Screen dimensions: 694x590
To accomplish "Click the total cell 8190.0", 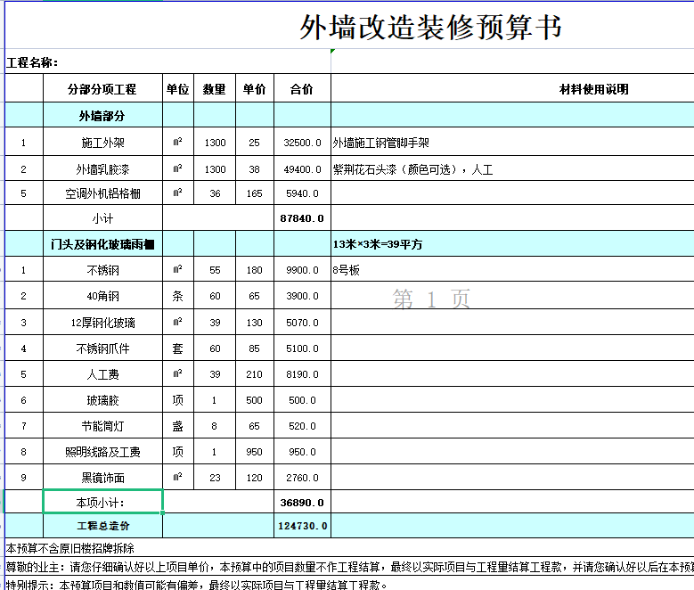I will 302,373.
